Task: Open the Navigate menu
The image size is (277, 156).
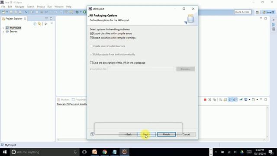Action: click(19, 7)
